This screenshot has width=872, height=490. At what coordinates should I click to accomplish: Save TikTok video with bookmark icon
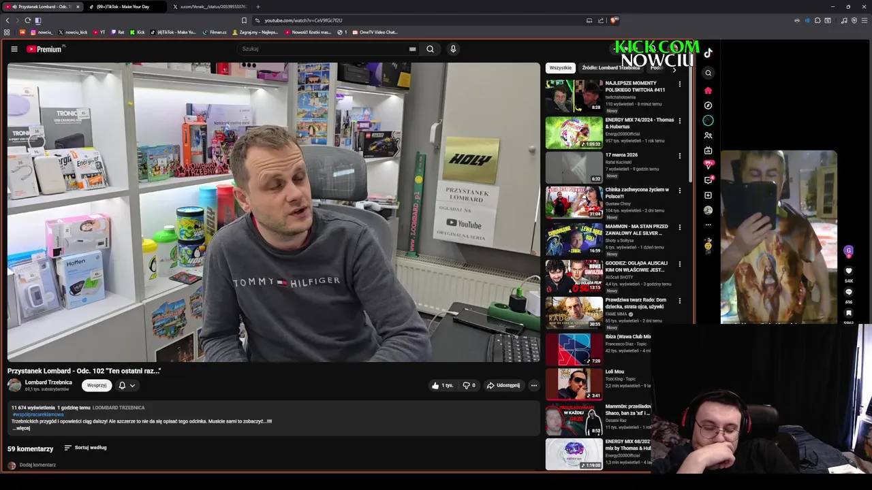(x=849, y=313)
